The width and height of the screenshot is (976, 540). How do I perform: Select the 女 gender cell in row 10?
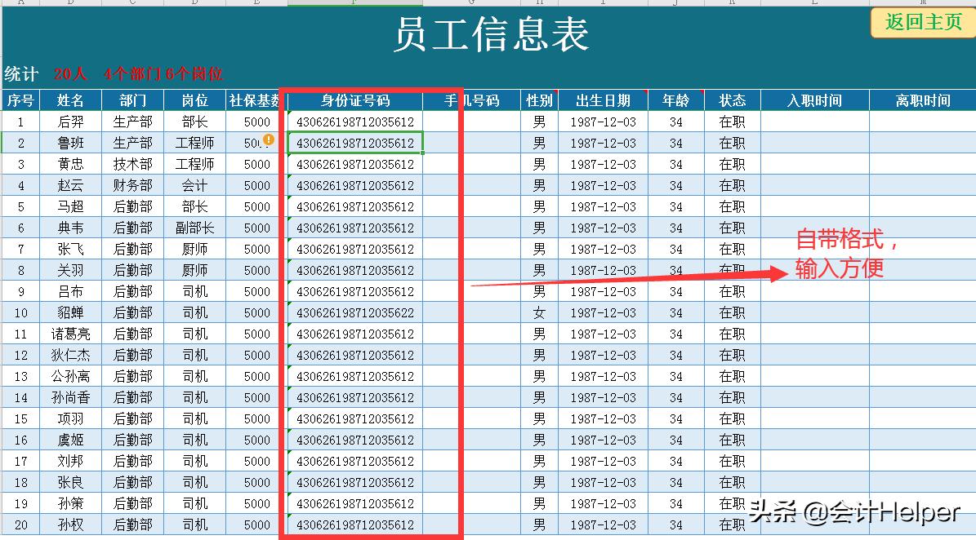[539, 312]
